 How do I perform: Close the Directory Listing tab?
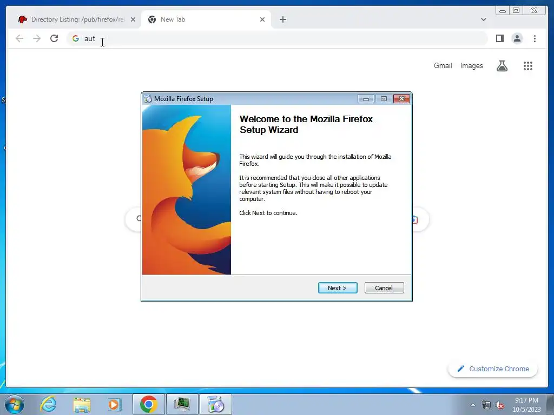pos(133,19)
